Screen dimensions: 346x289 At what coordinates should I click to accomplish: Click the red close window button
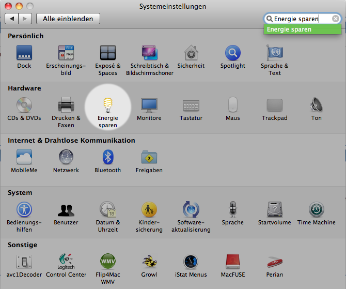click(x=8, y=6)
